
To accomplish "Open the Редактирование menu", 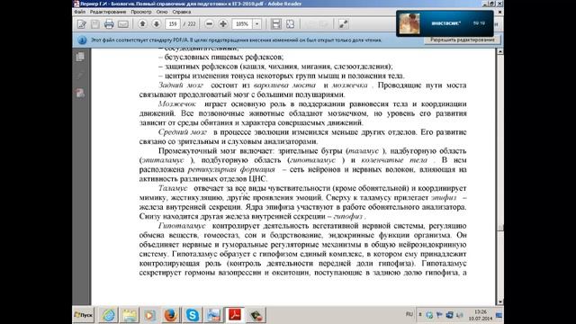I will click(108, 12).
